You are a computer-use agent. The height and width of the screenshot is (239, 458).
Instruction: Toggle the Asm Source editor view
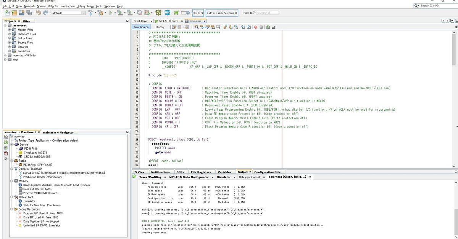tap(141, 27)
